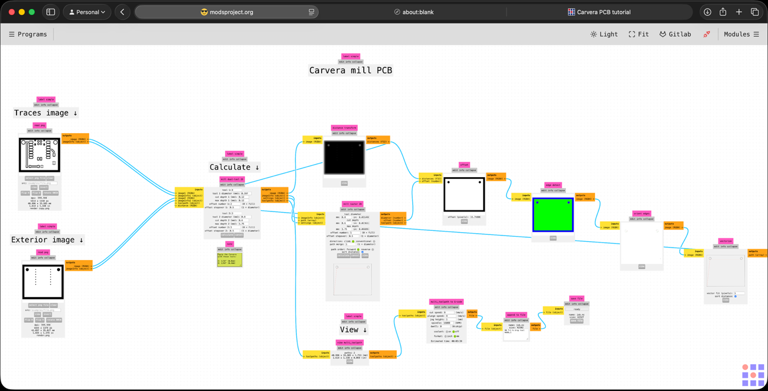Select climb direction in mill raster 2D

point(353,241)
